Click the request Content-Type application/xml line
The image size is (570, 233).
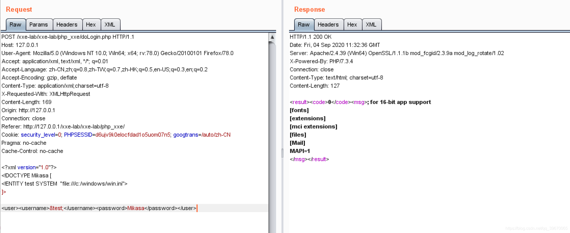(x=55, y=86)
